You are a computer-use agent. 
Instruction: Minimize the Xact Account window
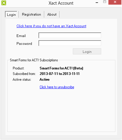[x=97, y=3]
